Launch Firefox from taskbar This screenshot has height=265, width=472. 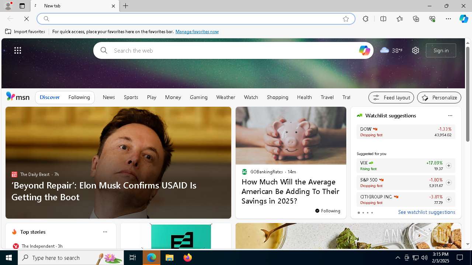(x=187, y=258)
